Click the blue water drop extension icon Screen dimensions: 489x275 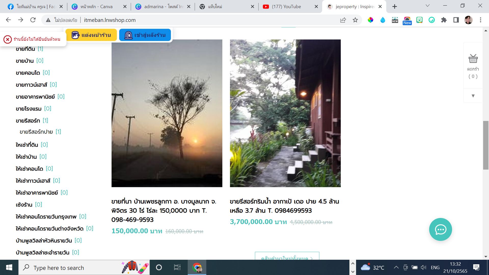click(383, 20)
